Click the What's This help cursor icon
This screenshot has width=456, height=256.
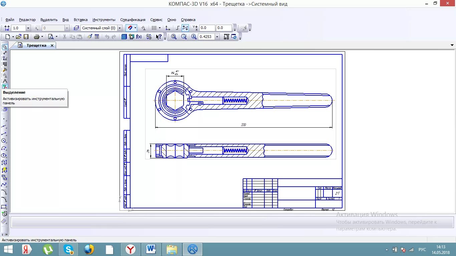click(159, 37)
